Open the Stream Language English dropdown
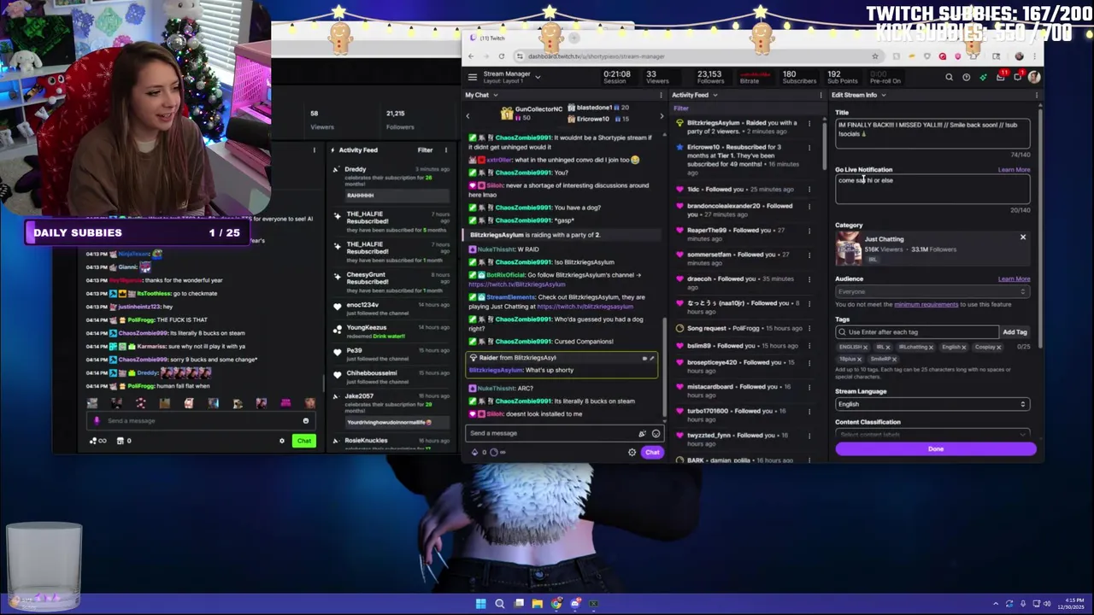 point(932,404)
